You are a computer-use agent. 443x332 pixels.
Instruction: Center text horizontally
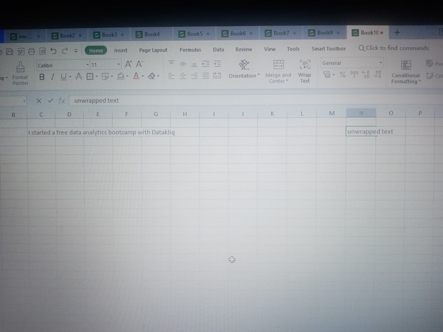point(183,76)
